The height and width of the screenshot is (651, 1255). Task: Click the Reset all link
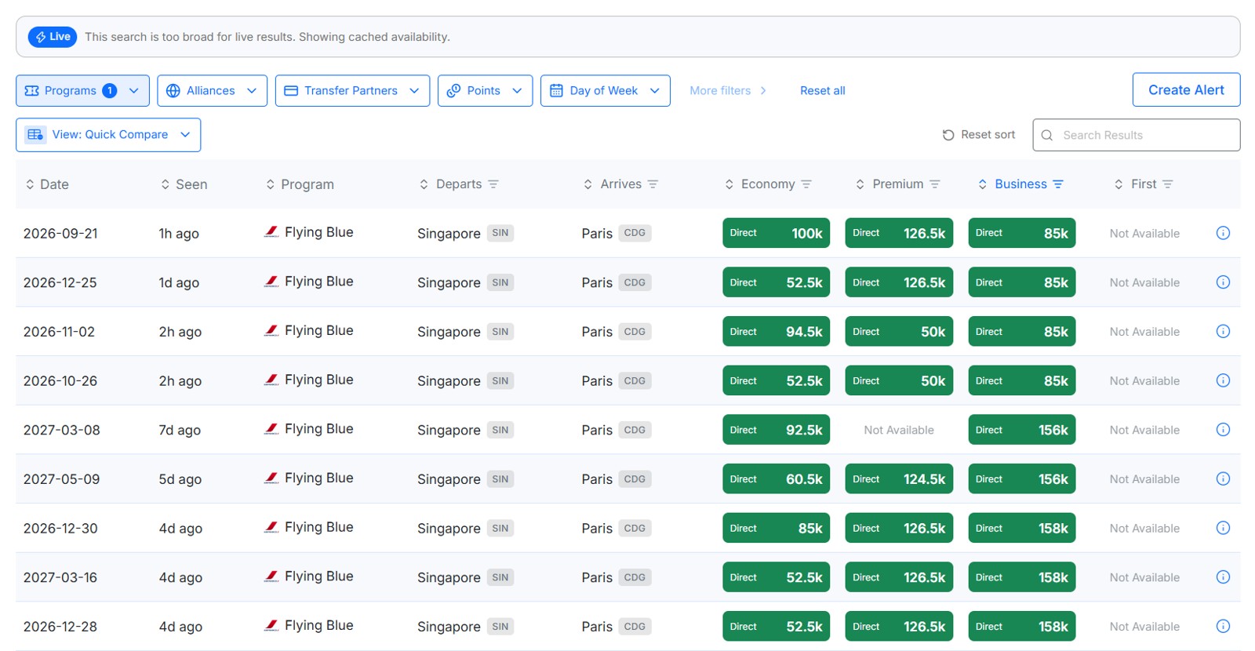click(x=822, y=91)
